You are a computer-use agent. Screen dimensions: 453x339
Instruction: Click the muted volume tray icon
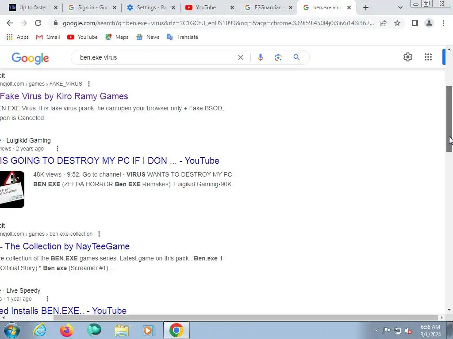(408, 331)
